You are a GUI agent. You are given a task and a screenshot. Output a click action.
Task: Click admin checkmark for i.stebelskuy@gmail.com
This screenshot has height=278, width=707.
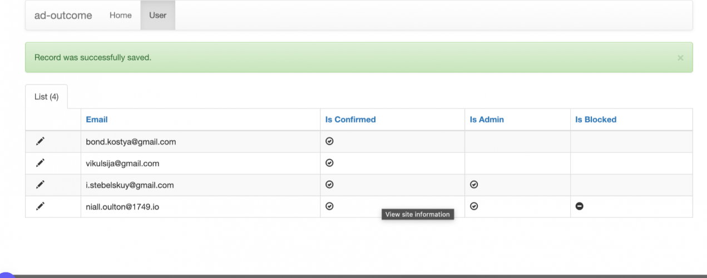point(474,185)
